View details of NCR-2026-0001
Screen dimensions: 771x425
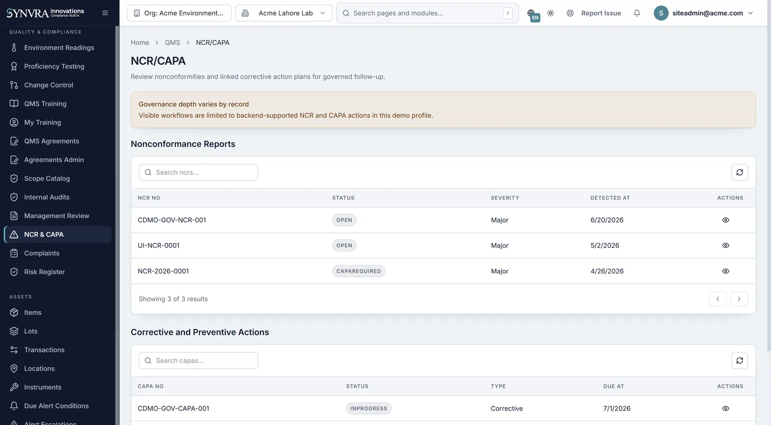click(x=726, y=271)
